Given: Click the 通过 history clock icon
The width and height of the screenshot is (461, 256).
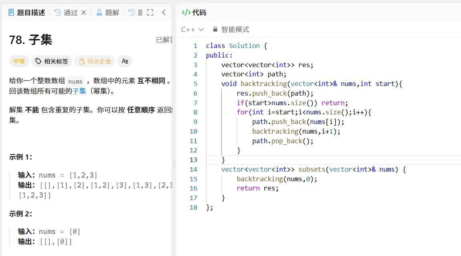Looking at the screenshot, I should [58, 12].
